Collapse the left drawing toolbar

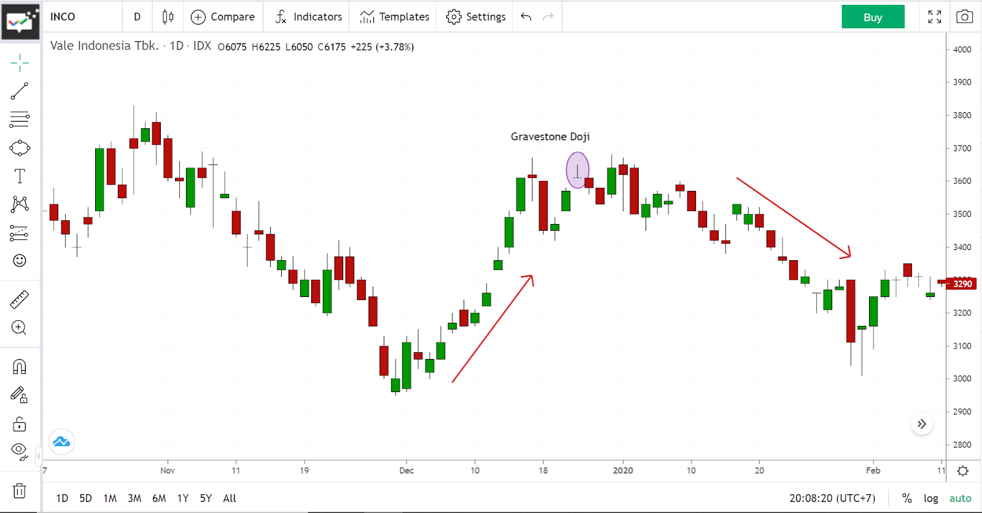(39, 456)
